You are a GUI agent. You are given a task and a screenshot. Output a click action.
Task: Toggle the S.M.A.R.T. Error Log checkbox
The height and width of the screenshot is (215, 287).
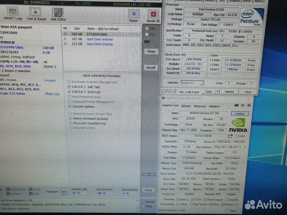[x=69, y=92]
